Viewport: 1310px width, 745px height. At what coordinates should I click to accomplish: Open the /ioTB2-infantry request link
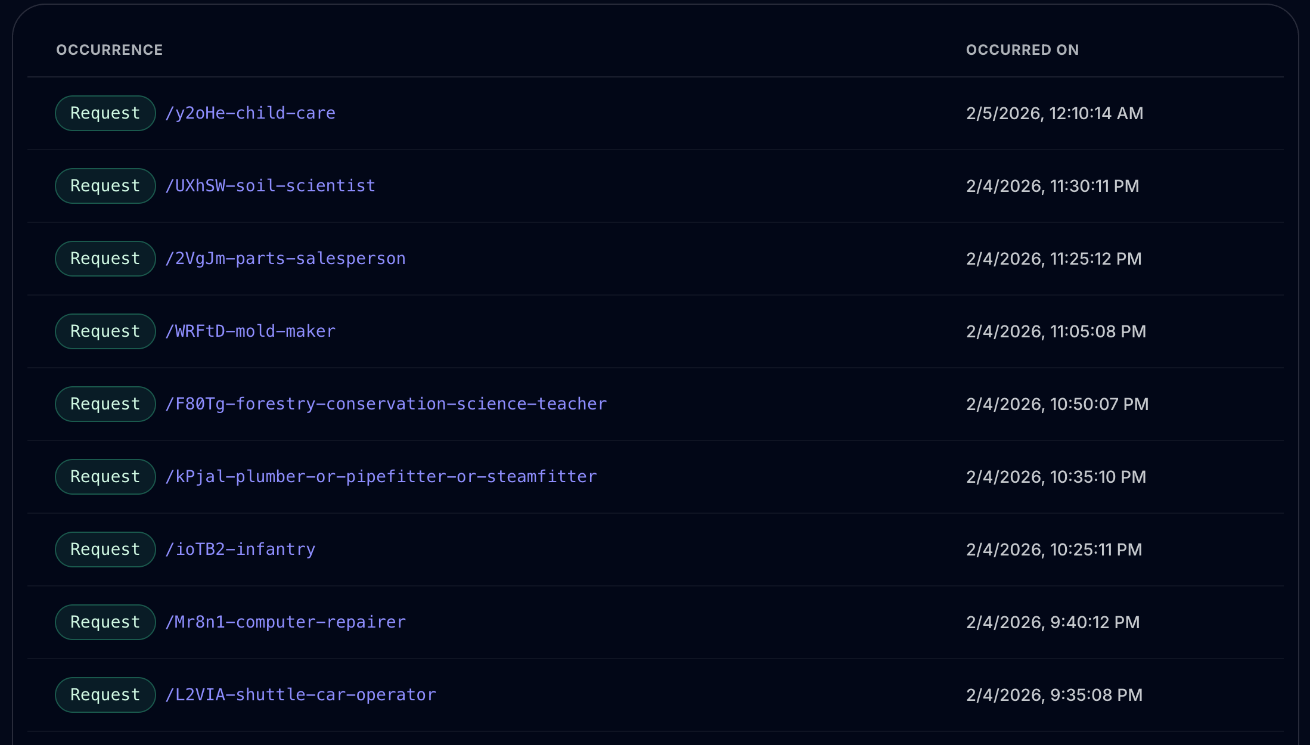[x=240, y=550]
